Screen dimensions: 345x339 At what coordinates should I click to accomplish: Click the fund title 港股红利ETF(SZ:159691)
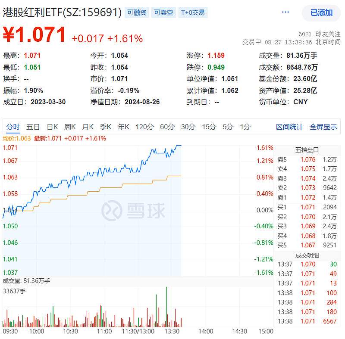pos(62,12)
